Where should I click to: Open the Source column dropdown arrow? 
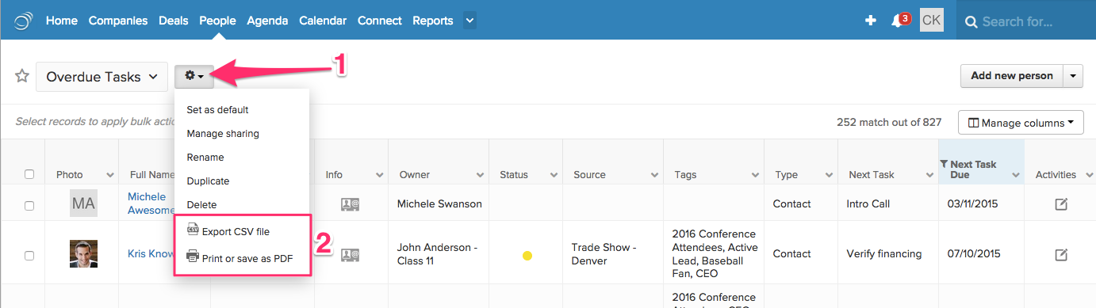coord(654,175)
